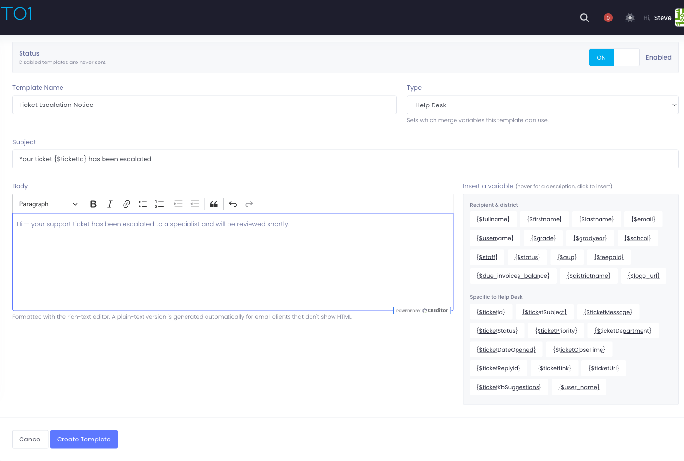Insert the {$ticketKbSuggestions} variable
This screenshot has height=461, width=684.
509,387
